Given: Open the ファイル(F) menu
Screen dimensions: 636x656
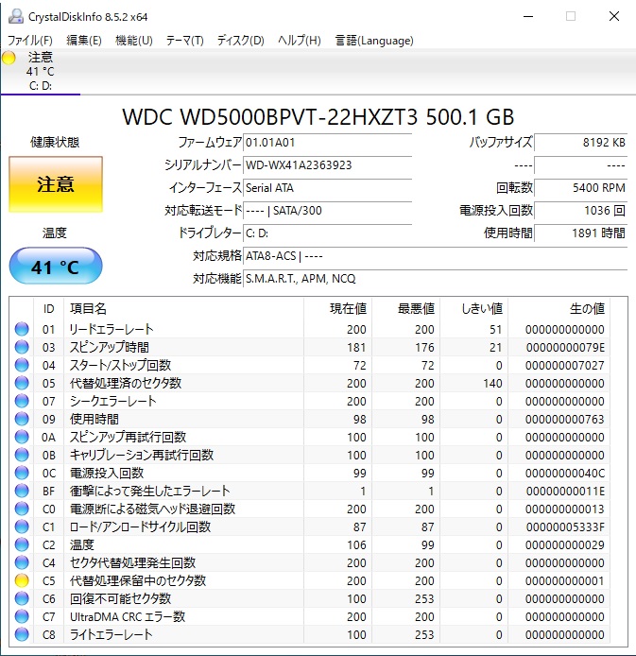Looking at the screenshot, I should point(30,41).
